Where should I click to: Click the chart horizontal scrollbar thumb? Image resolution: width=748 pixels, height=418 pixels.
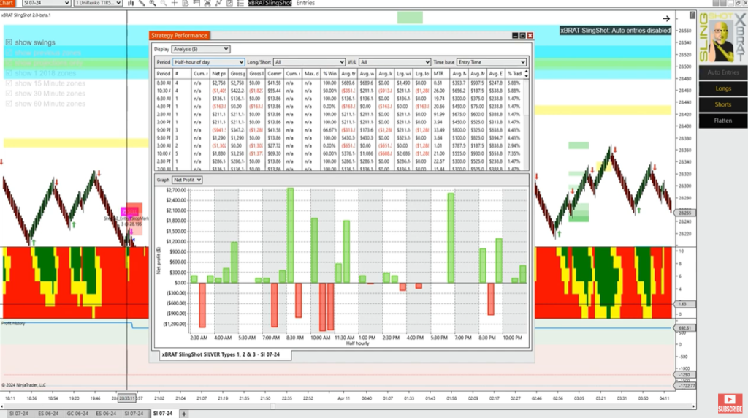273,406
